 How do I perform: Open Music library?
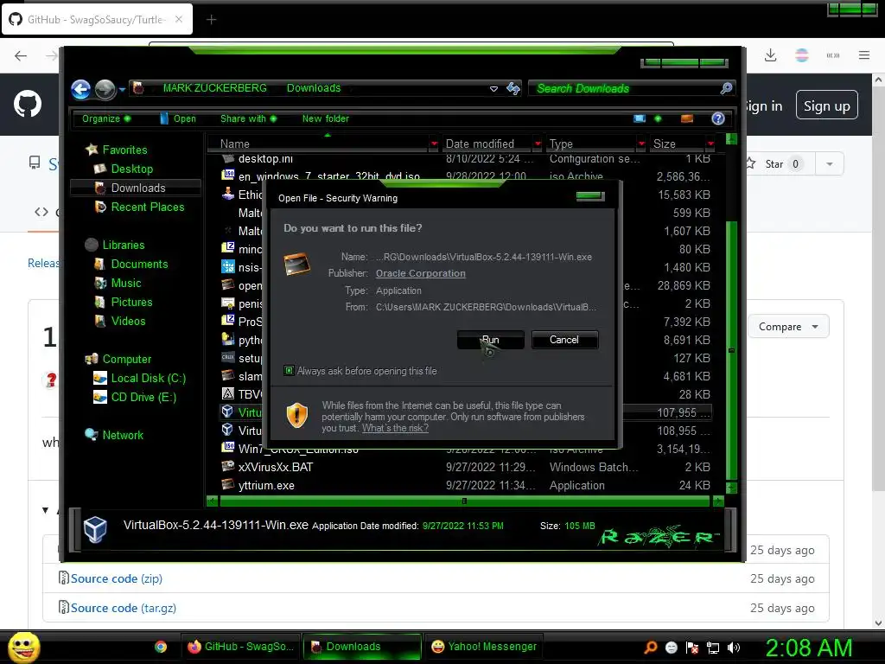(126, 283)
